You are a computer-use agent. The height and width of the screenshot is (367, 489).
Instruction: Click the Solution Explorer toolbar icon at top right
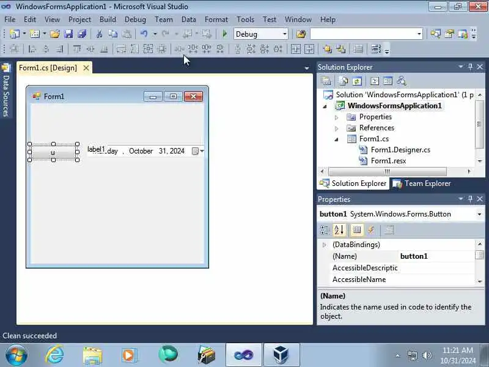(435, 34)
